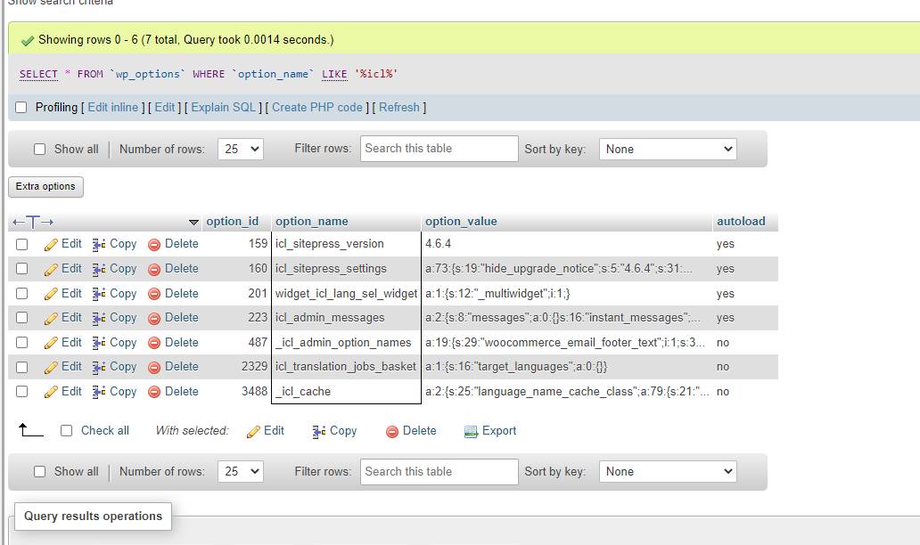Screen dimensions: 920x545
Task: Click the red Delete icon for icl_sitepress_version row
Action: click(154, 244)
